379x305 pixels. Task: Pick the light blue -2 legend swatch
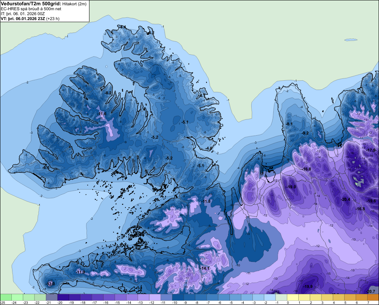point(270,297)
